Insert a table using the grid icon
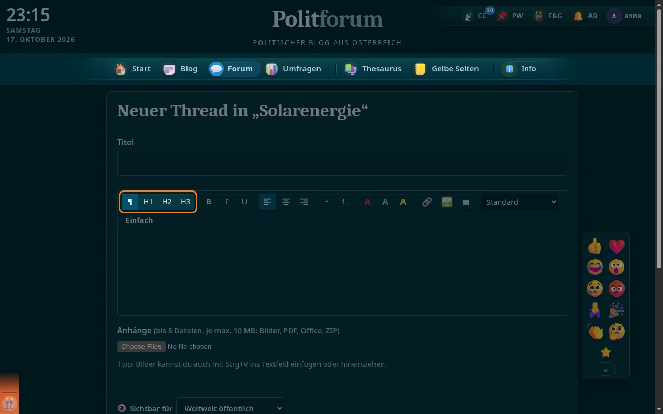The width and height of the screenshot is (663, 414). [x=466, y=202]
